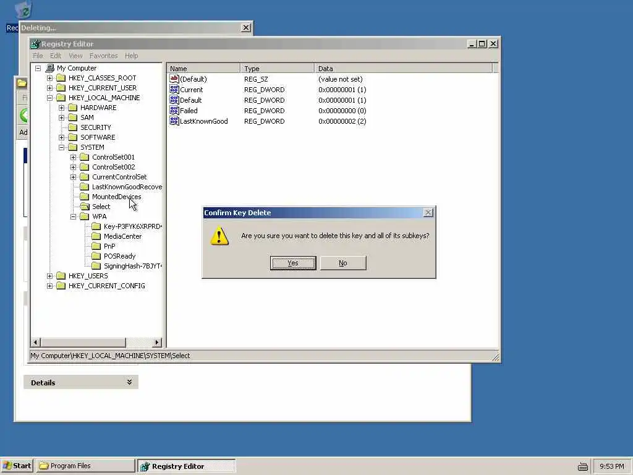Expand the HKEY_USERS node
633x475 pixels.
49,276
